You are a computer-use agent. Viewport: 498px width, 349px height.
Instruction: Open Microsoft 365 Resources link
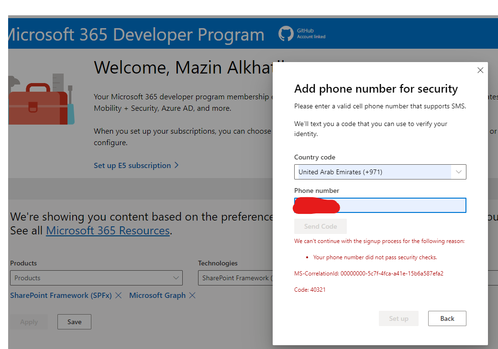tap(108, 231)
